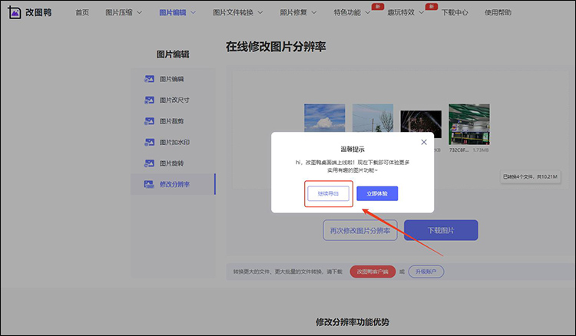Open the 趣玩特效 menu

(x=401, y=12)
